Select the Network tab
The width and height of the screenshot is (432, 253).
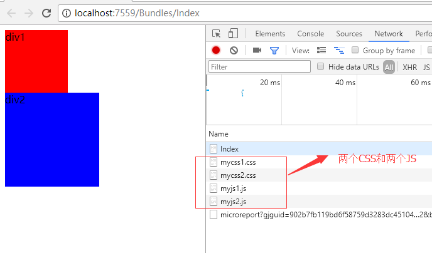coord(389,34)
